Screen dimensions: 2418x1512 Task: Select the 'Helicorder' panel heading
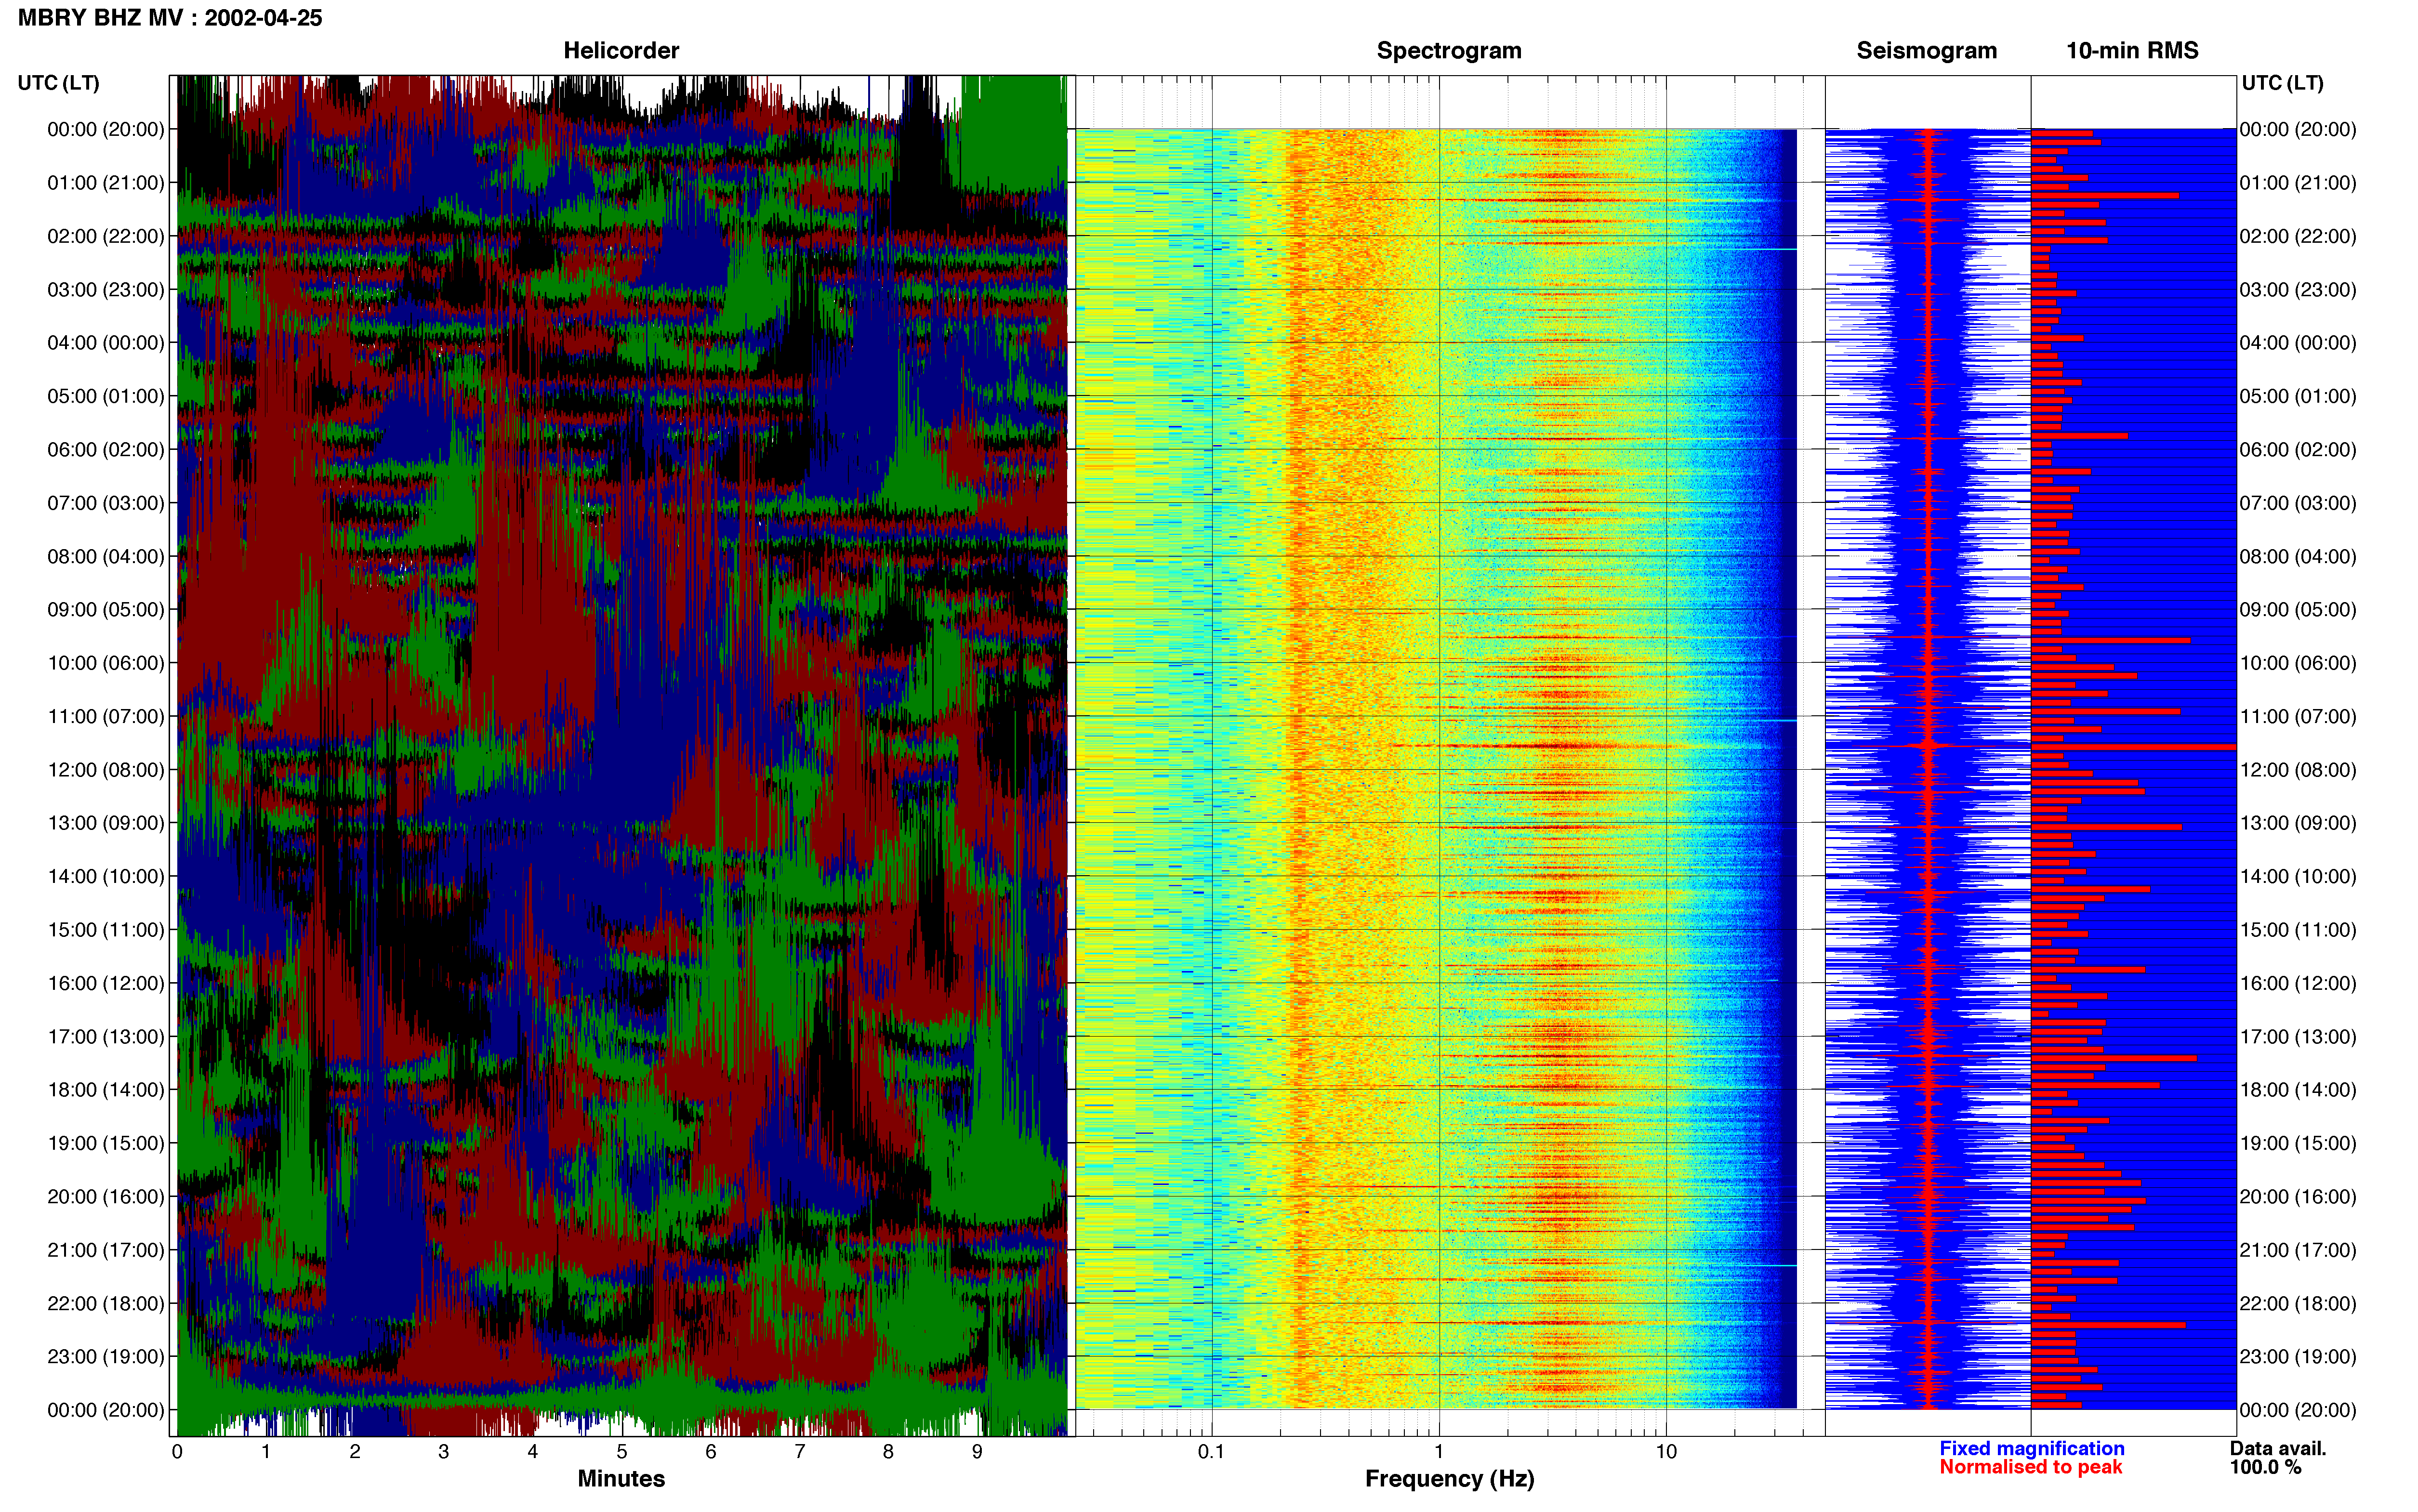pyautogui.click(x=621, y=50)
